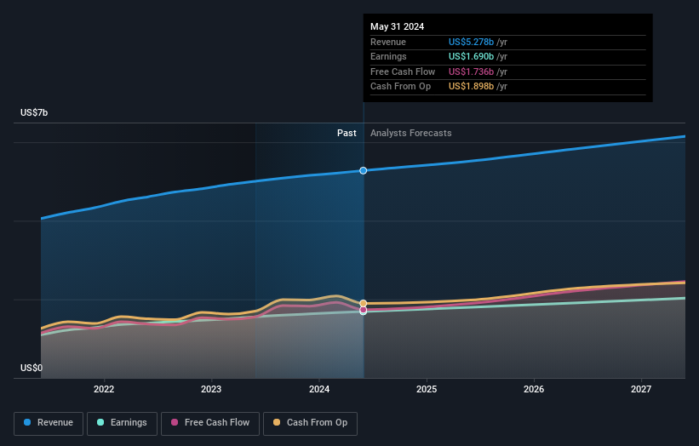Select the 2025 x-axis label
Viewport: 699px width, 446px height.
coord(427,389)
